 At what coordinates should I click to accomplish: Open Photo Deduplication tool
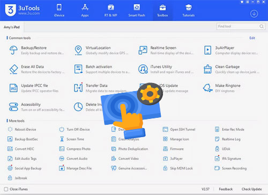tap(130, 149)
